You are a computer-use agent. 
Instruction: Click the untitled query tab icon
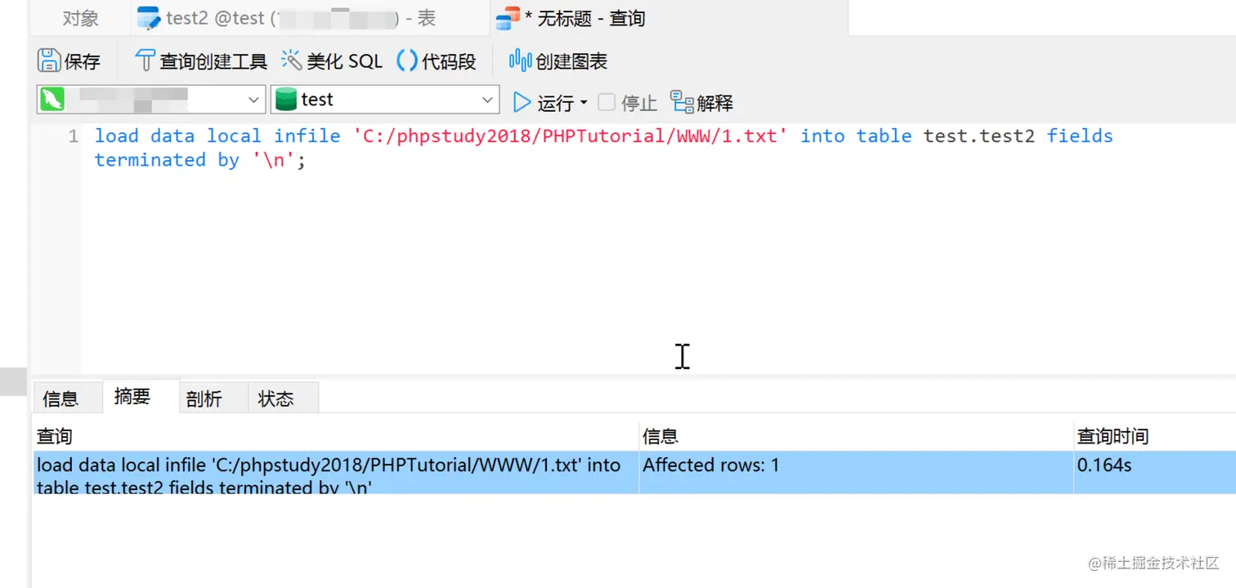pos(508,18)
